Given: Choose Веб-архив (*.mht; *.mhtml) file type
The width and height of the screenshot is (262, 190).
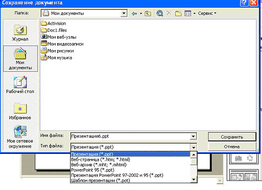Looking at the screenshot, I should (x=130, y=165).
